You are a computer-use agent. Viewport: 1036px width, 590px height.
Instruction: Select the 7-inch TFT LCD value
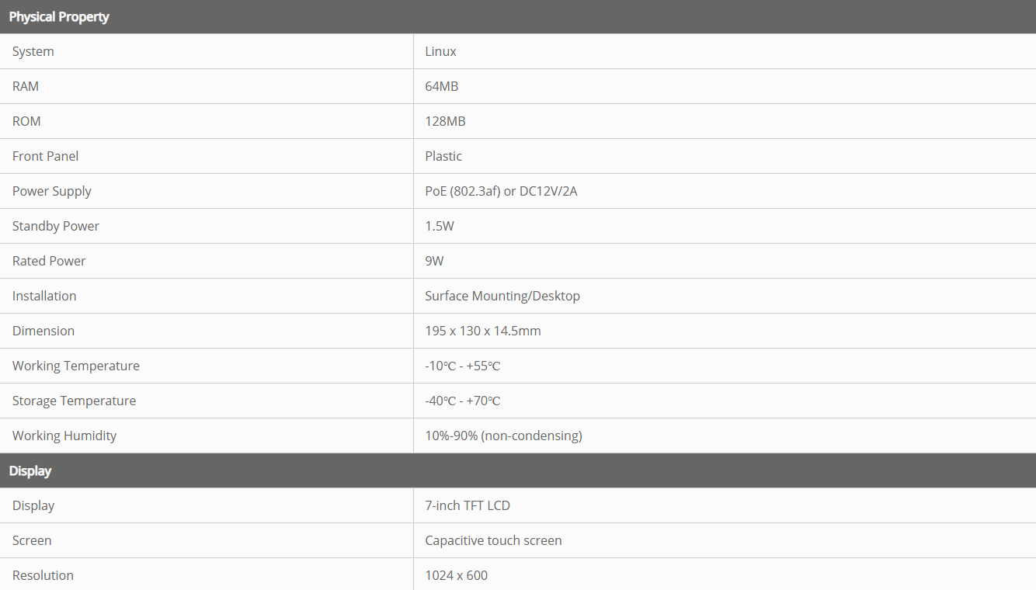[x=468, y=505]
